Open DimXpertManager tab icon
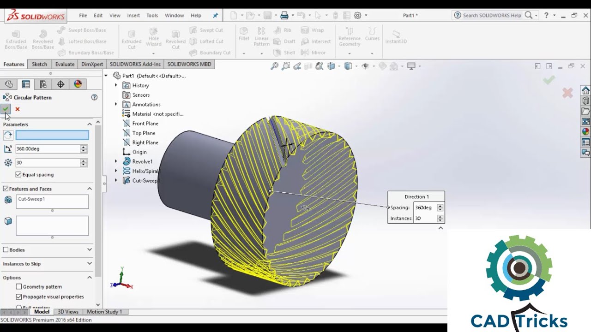This screenshot has height=332, width=591. 60,84
